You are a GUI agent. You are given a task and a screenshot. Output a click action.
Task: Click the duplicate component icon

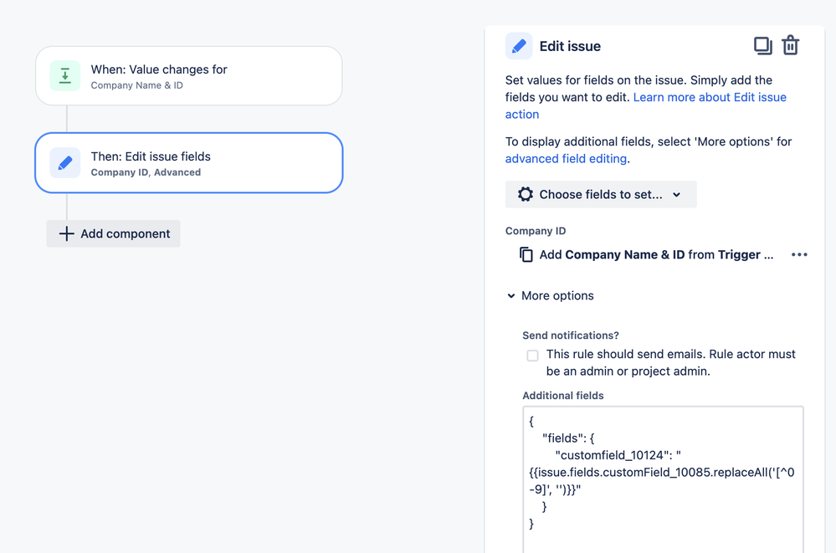(x=763, y=46)
